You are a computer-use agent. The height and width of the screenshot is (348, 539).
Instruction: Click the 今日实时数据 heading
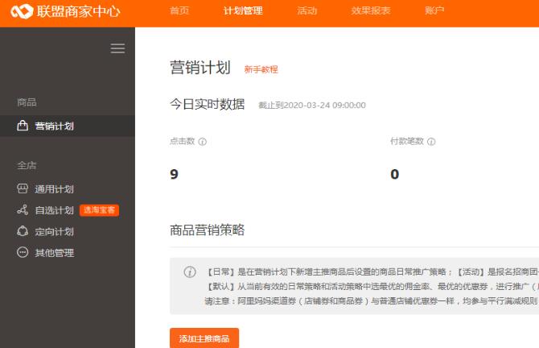pos(208,104)
